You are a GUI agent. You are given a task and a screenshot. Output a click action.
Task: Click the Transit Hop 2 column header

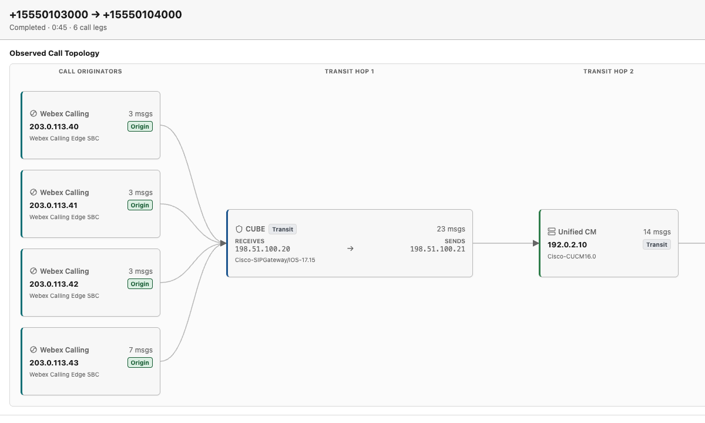click(x=609, y=72)
